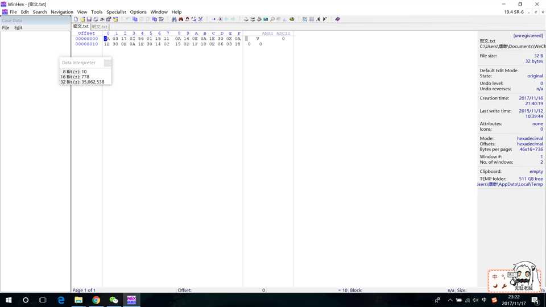Open Chrome from the taskbar
Screen dimensions: 546x307
pyautogui.click(x=96, y=300)
